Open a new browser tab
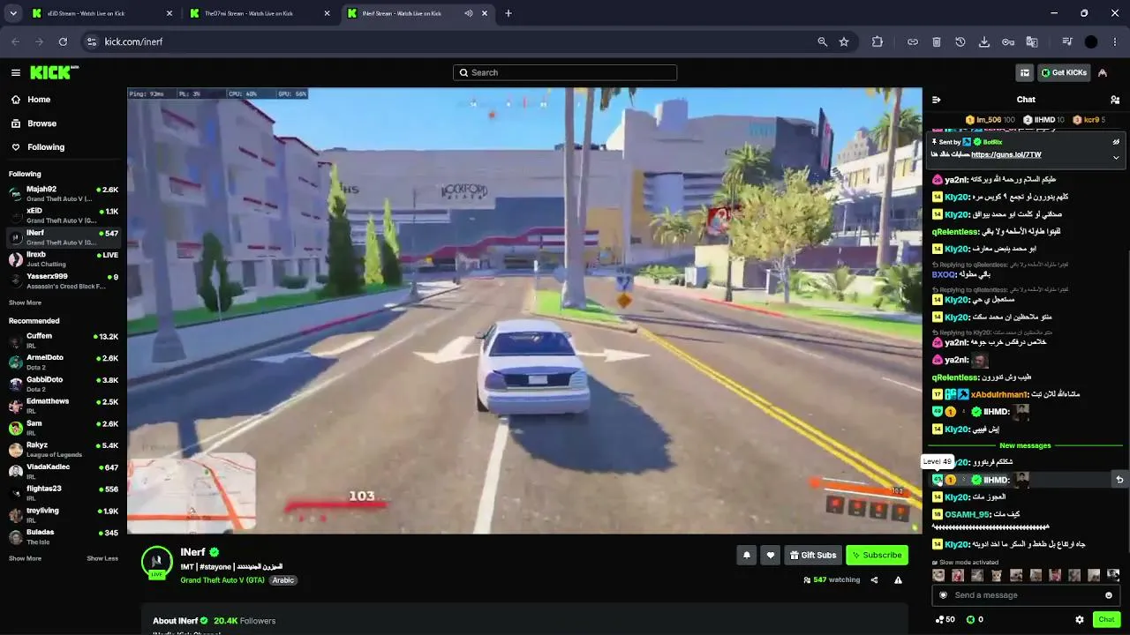The height and width of the screenshot is (635, 1130). (x=508, y=13)
